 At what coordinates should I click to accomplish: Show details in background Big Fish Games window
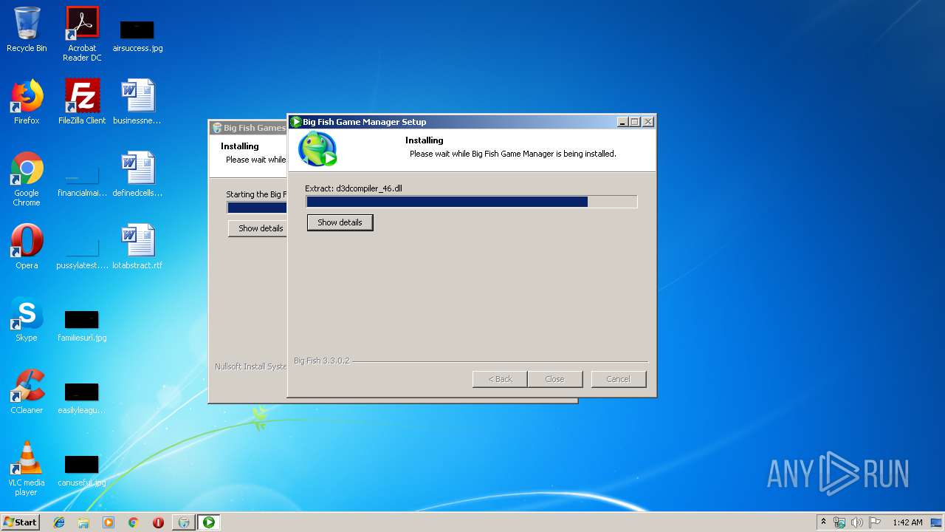click(258, 228)
